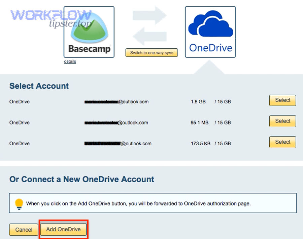Click the email address in 1.8 GB row

116,102
